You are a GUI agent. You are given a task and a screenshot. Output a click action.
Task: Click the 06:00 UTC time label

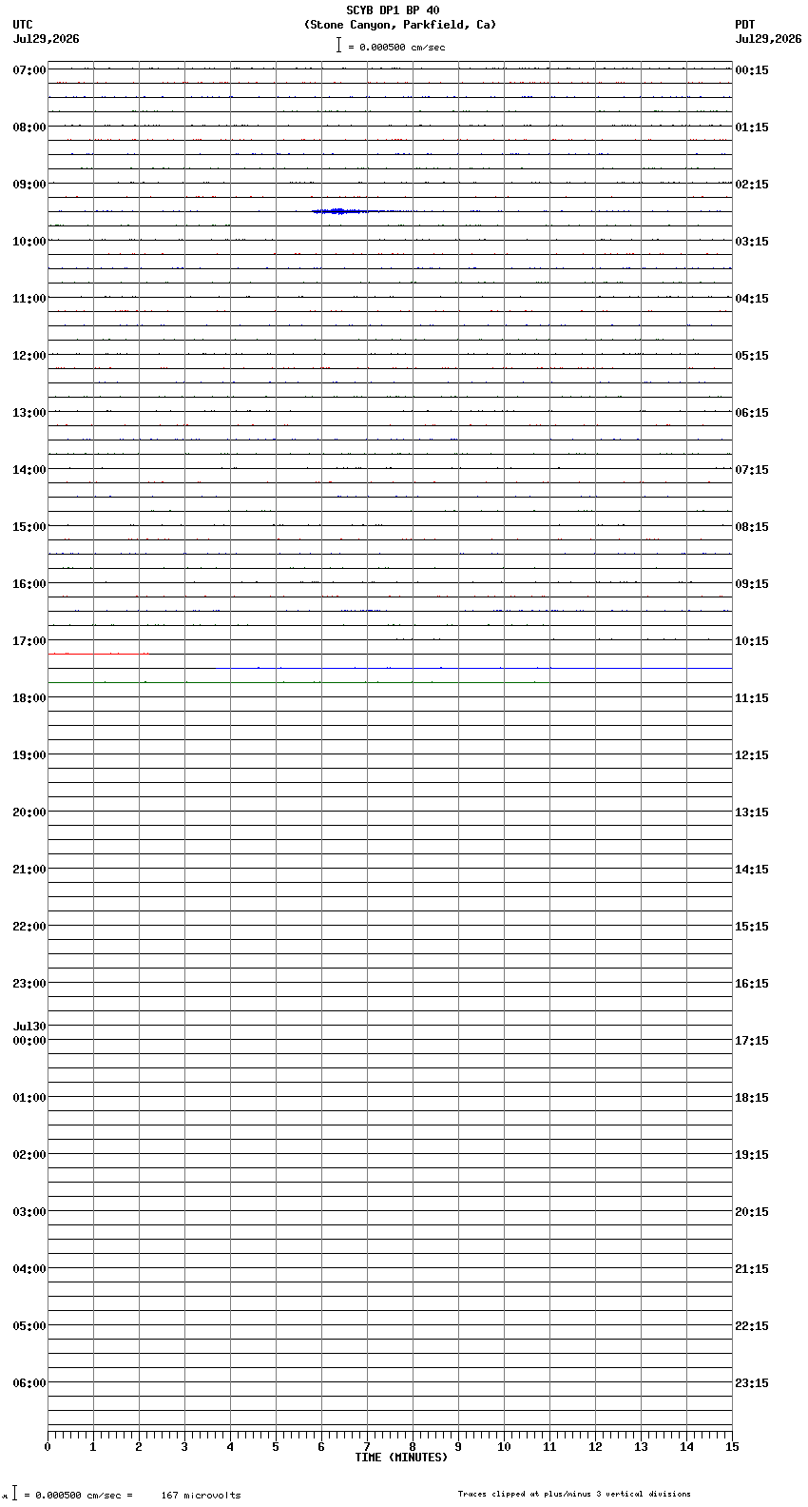pyautogui.click(x=29, y=1383)
